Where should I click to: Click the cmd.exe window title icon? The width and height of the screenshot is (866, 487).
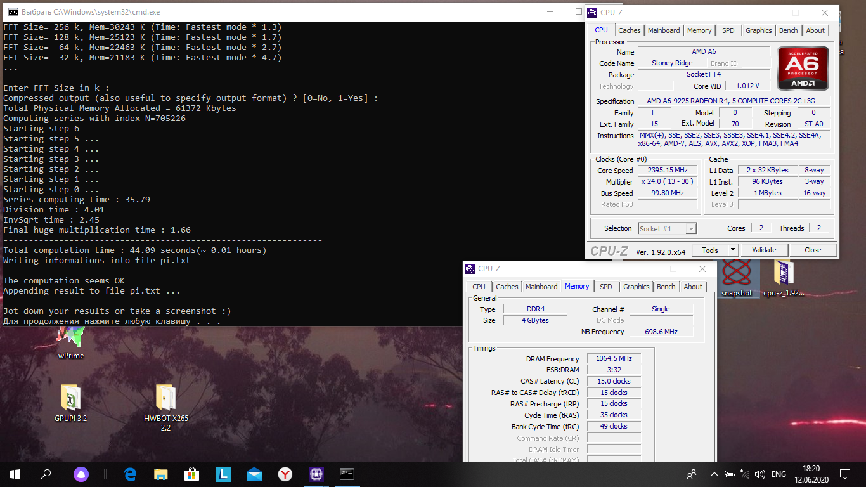click(x=12, y=11)
